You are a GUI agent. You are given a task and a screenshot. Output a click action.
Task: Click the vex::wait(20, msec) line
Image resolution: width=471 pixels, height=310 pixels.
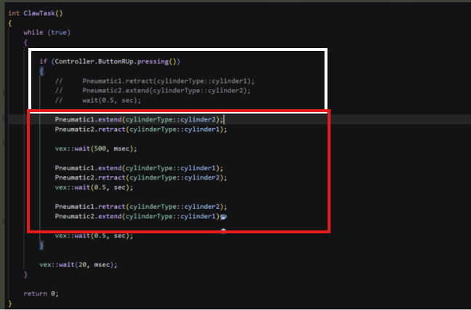coord(78,265)
